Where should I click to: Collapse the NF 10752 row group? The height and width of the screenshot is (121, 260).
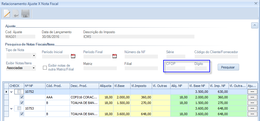point(11,92)
